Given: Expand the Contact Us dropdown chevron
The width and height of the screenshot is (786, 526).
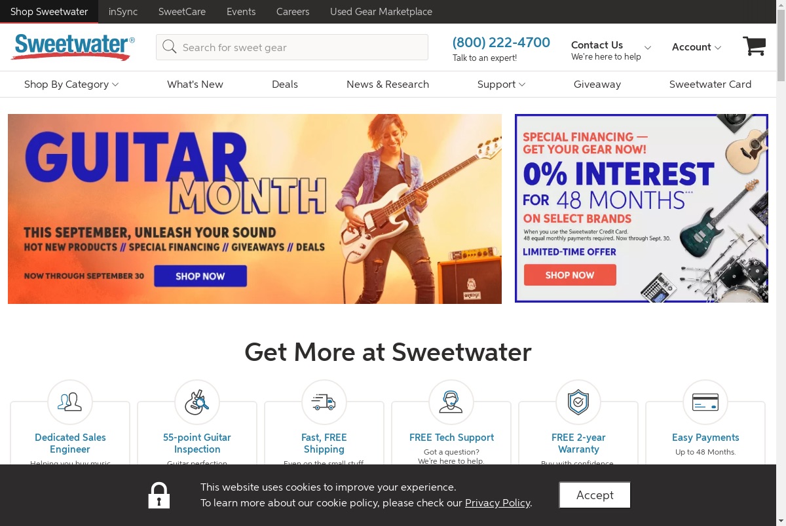Looking at the screenshot, I should 648,48.
